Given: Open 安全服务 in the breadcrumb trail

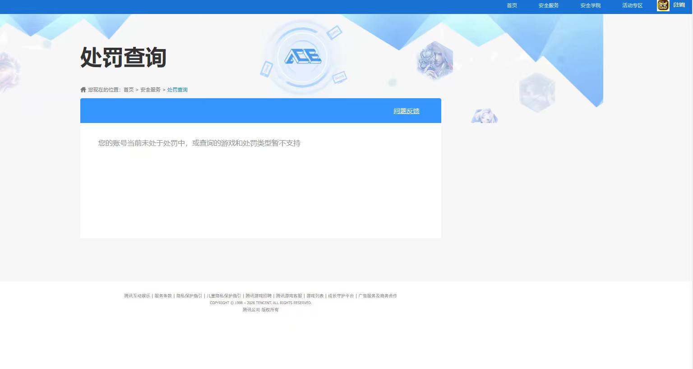Looking at the screenshot, I should [x=150, y=90].
